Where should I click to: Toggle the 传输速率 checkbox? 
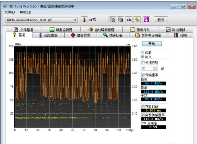pos(143,75)
